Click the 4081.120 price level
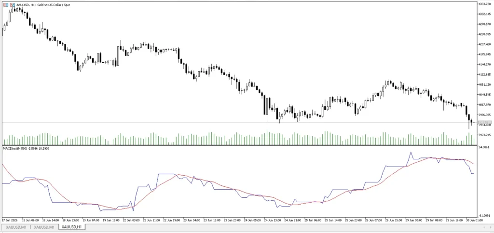 (x=485, y=85)
